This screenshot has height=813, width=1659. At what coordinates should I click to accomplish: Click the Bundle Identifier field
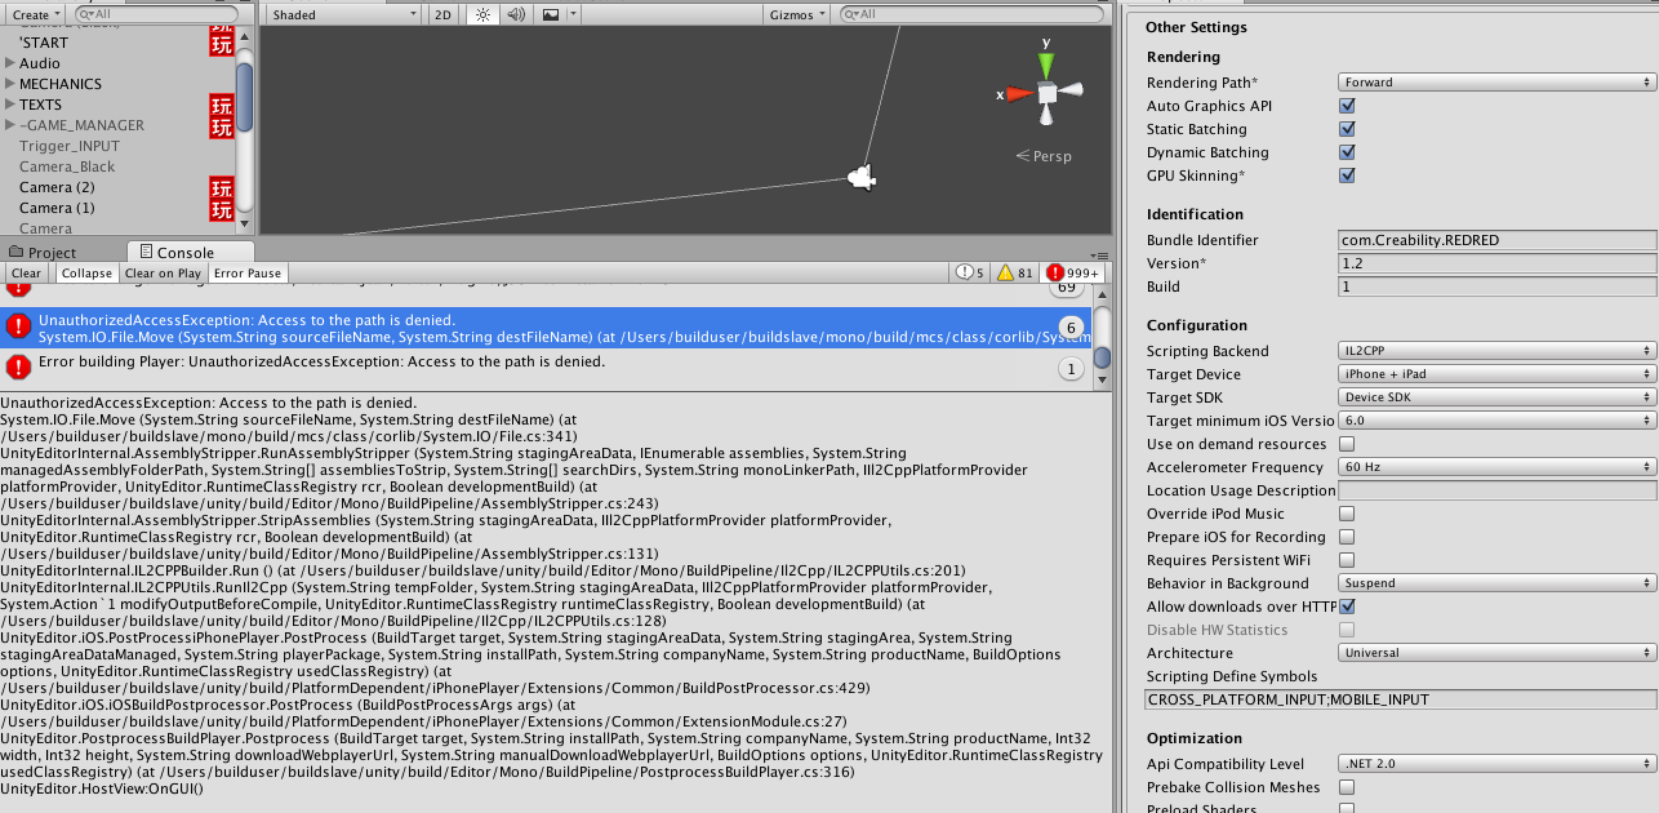(1497, 240)
